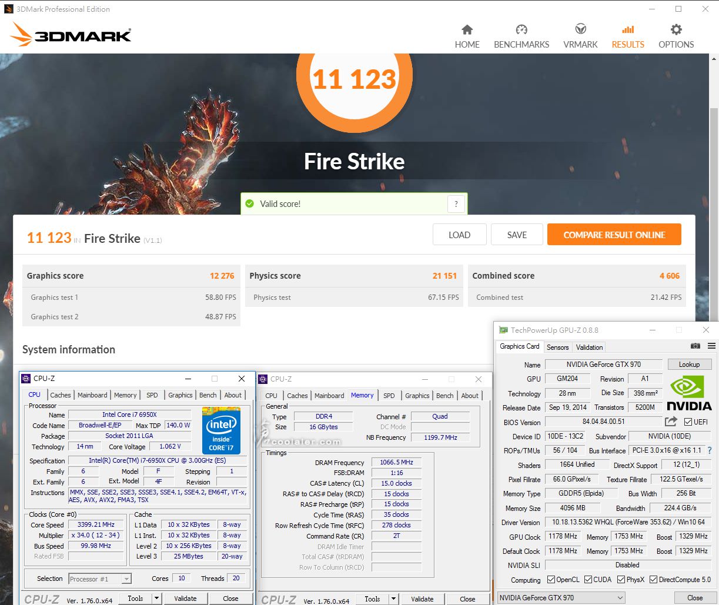Click the Close button in GPU-Z
This screenshot has width=719, height=605.
tap(695, 598)
